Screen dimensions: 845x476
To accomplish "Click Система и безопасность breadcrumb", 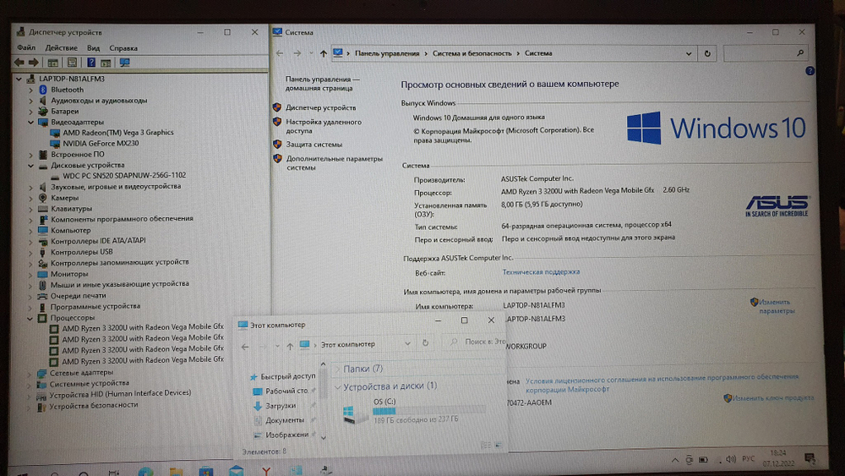I will pyautogui.click(x=472, y=53).
